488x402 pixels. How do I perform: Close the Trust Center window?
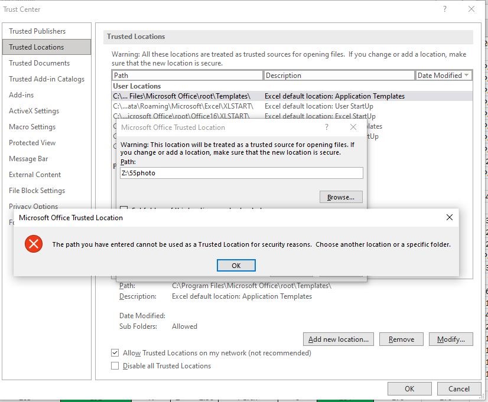tap(471, 9)
